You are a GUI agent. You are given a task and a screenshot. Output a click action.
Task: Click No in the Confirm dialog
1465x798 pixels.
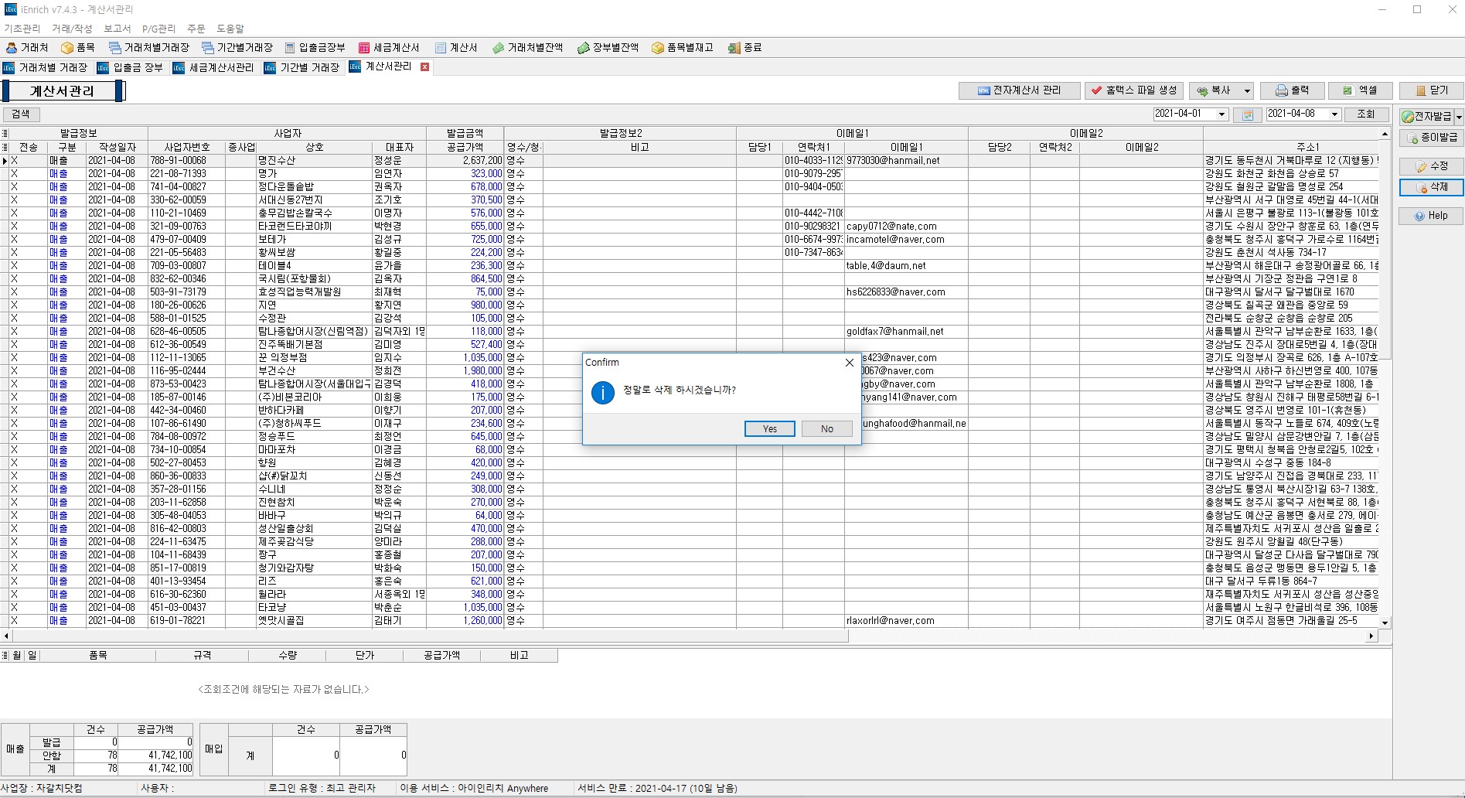(826, 429)
